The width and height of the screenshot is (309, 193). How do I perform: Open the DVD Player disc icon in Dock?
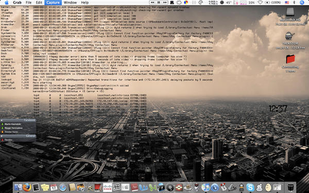[x=170, y=187]
